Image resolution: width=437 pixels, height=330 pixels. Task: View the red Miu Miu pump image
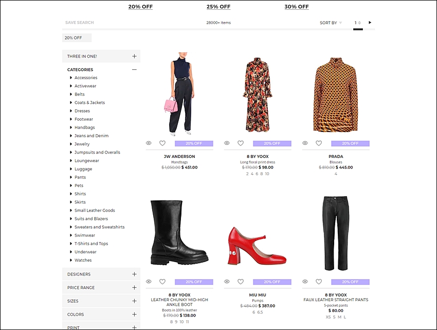[257, 246]
